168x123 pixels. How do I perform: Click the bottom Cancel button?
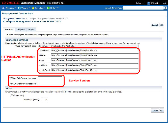[x=155, y=111]
